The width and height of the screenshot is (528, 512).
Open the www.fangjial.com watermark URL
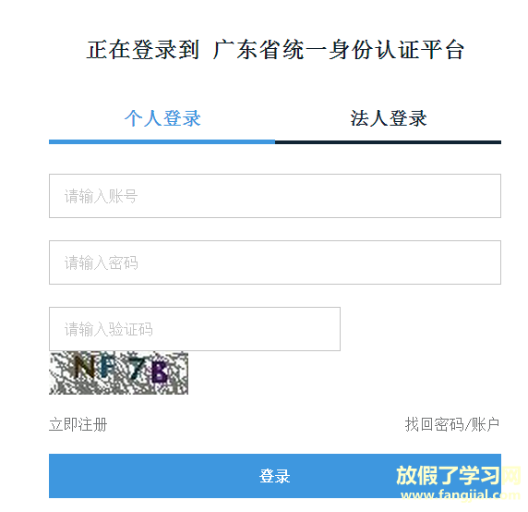(x=461, y=494)
